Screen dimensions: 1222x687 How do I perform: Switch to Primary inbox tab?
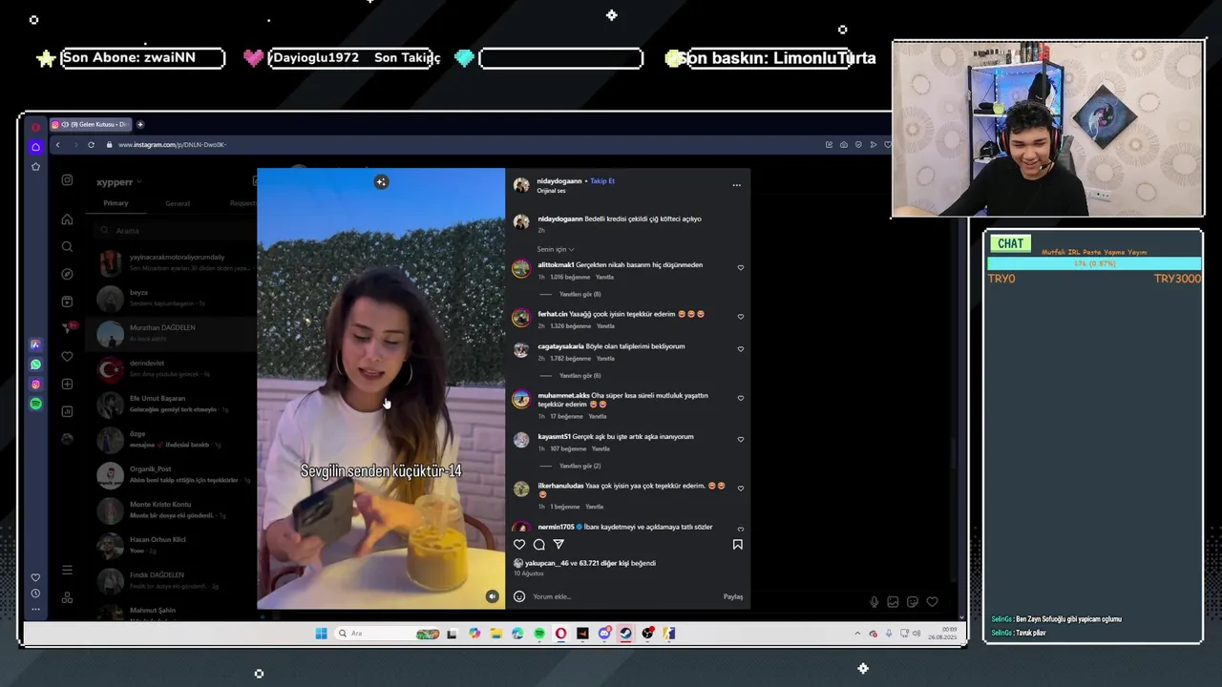116,203
